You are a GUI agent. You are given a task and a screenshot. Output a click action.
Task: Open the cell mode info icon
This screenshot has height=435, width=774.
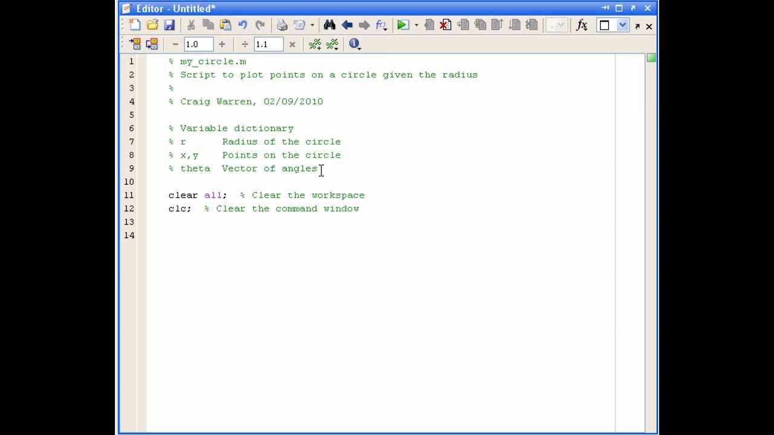[x=354, y=43]
